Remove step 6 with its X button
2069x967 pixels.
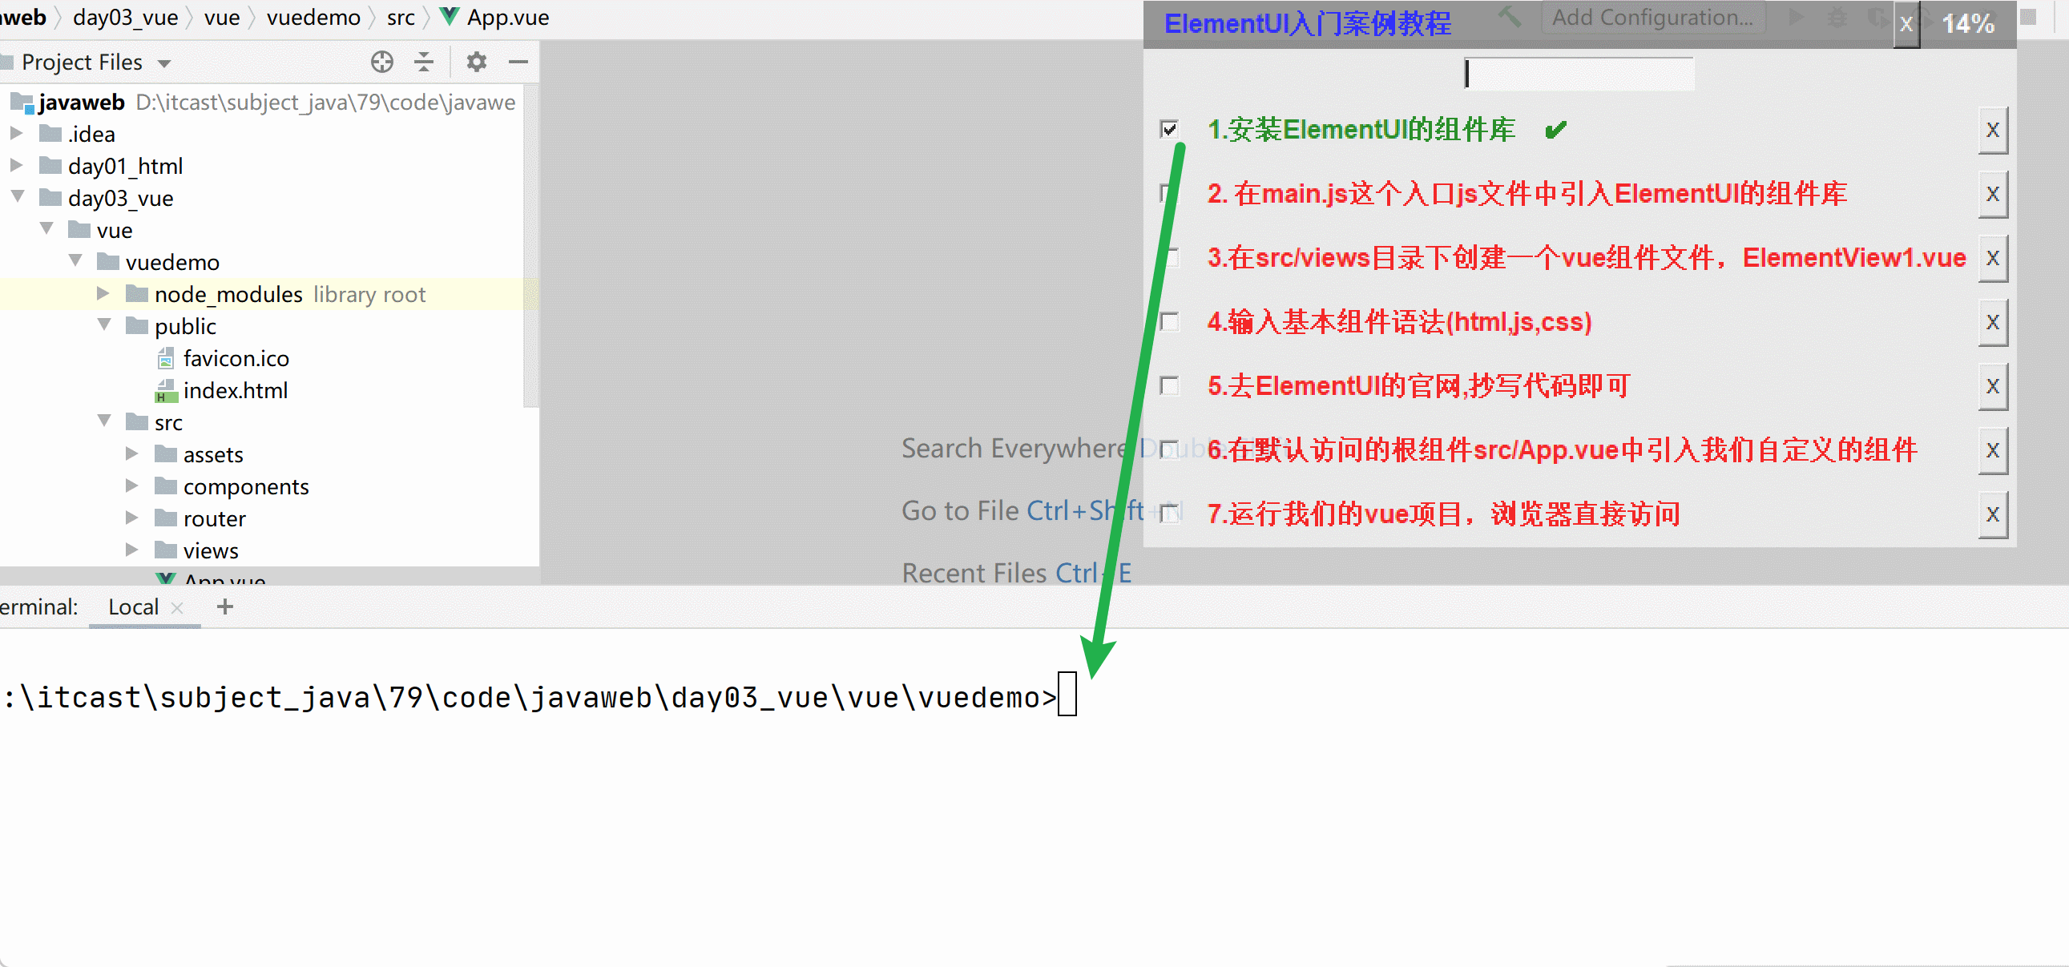pyautogui.click(x=1993, y=449)
